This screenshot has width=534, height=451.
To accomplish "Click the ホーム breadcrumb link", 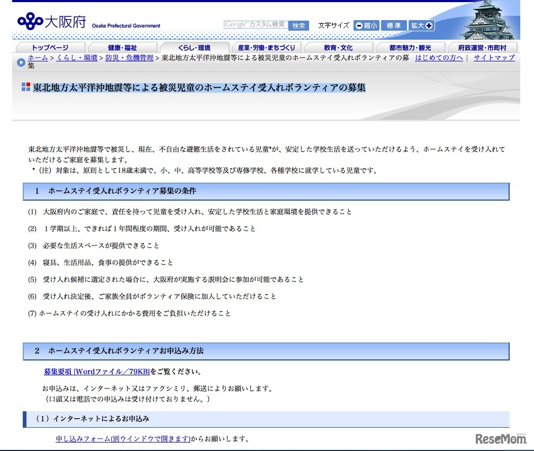I will pyautogui.click(x=38, y=58).
